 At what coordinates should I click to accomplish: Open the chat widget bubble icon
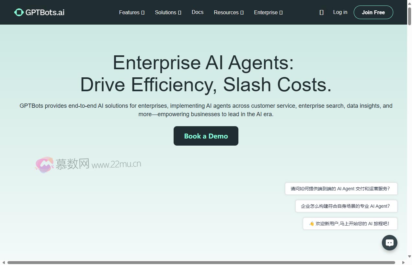[389, 242]
